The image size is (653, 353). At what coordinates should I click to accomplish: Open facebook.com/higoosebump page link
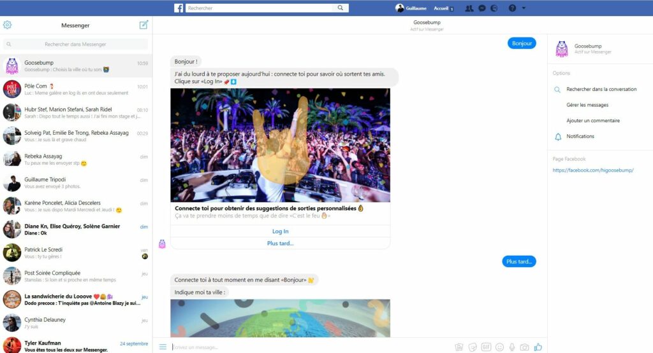click(x=592, y=170)
